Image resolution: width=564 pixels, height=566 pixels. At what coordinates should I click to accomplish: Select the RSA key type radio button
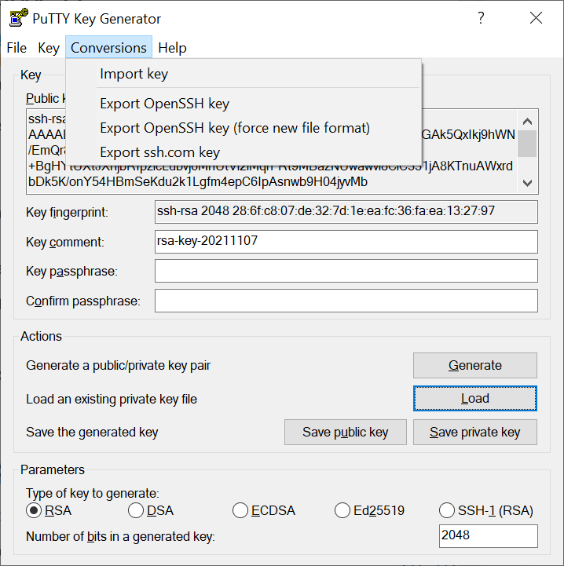tap(34, 510)
